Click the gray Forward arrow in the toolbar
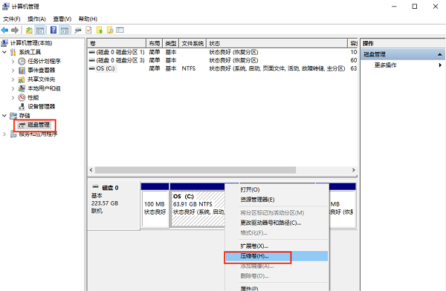 pyautogui.click(x=15, y=30)
